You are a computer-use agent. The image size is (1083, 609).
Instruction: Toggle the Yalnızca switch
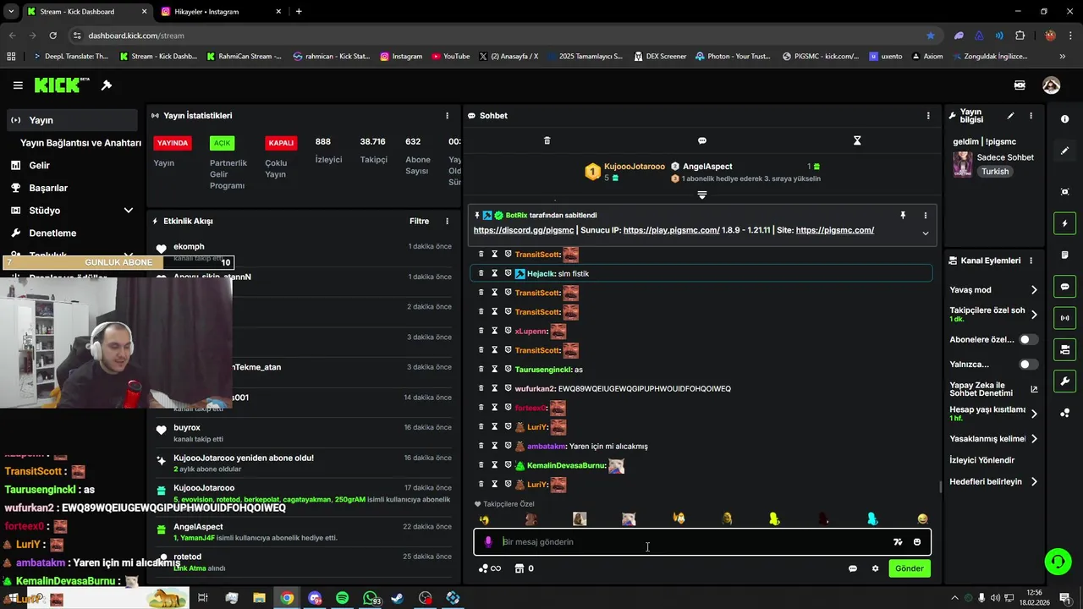pos(1028,365)
